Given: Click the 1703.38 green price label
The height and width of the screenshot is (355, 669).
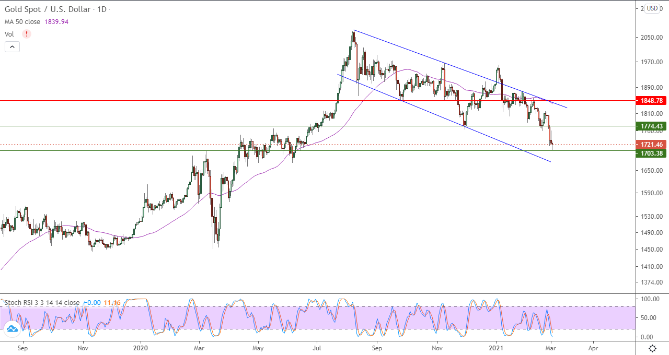Looking at the screenshot, I should coord(651,153).
